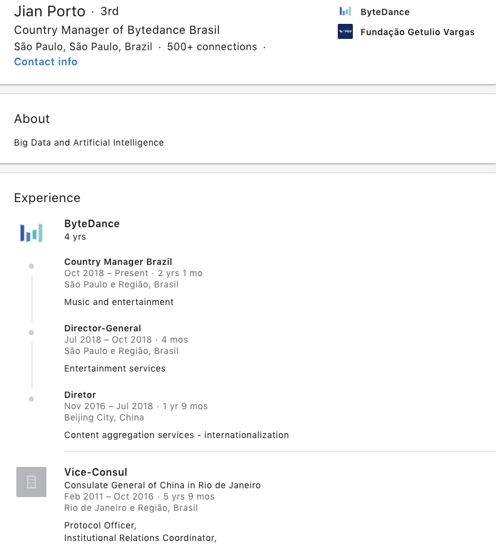The height and width of the screenshot is (546, 496).
Task: Click timeline dot beside Country Manager Brazil
Action: (31, 266)
